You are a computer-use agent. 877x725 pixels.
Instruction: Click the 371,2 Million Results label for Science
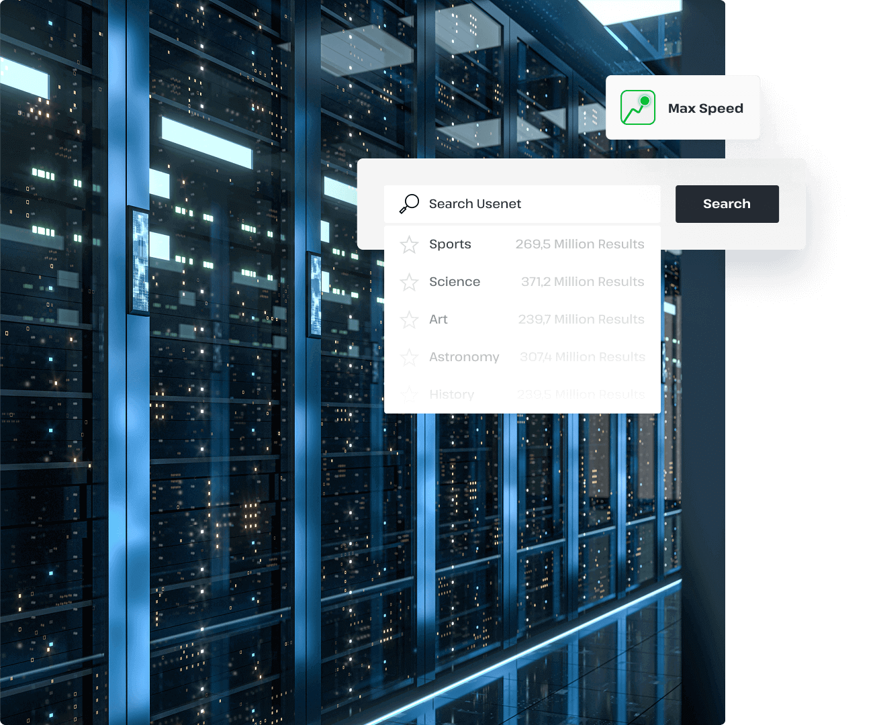pyautogui.click(x=582, y=282)
